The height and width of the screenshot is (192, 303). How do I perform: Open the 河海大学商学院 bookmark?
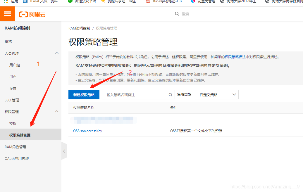tap(284, 1)
